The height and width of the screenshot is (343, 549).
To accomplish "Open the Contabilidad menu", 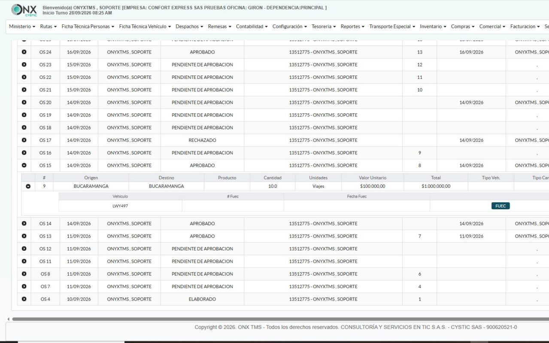I will click(252, 27).
